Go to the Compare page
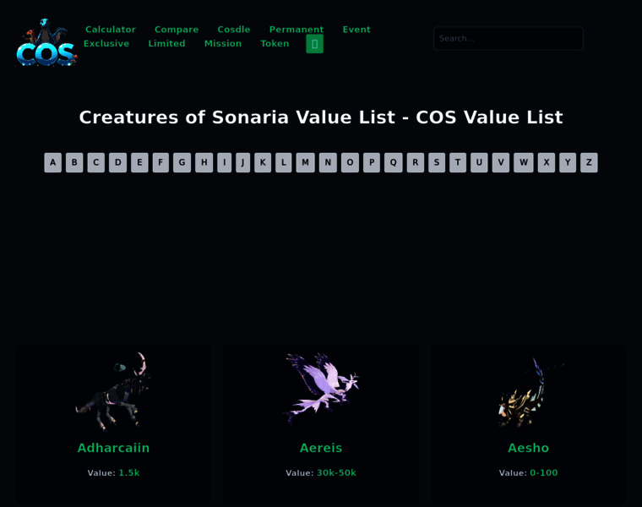 (x=177, y=30)
